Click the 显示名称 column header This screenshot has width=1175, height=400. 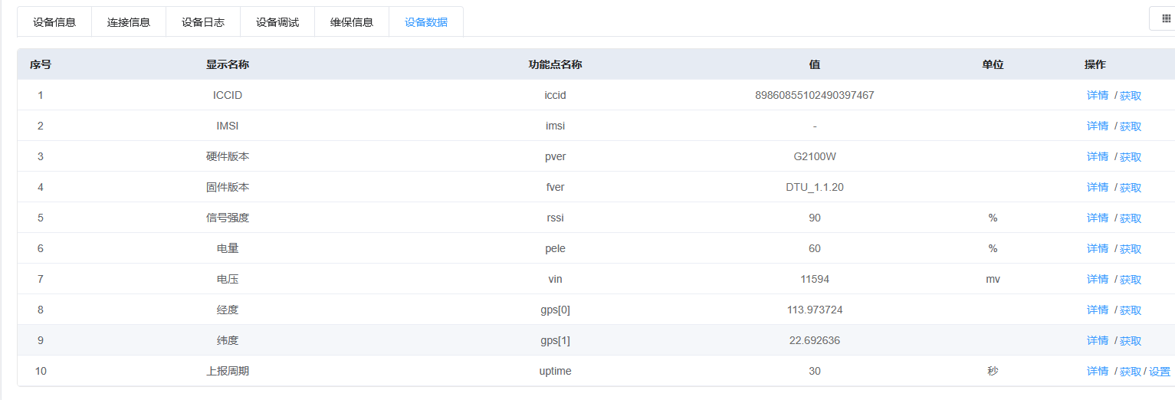(228, 64)
